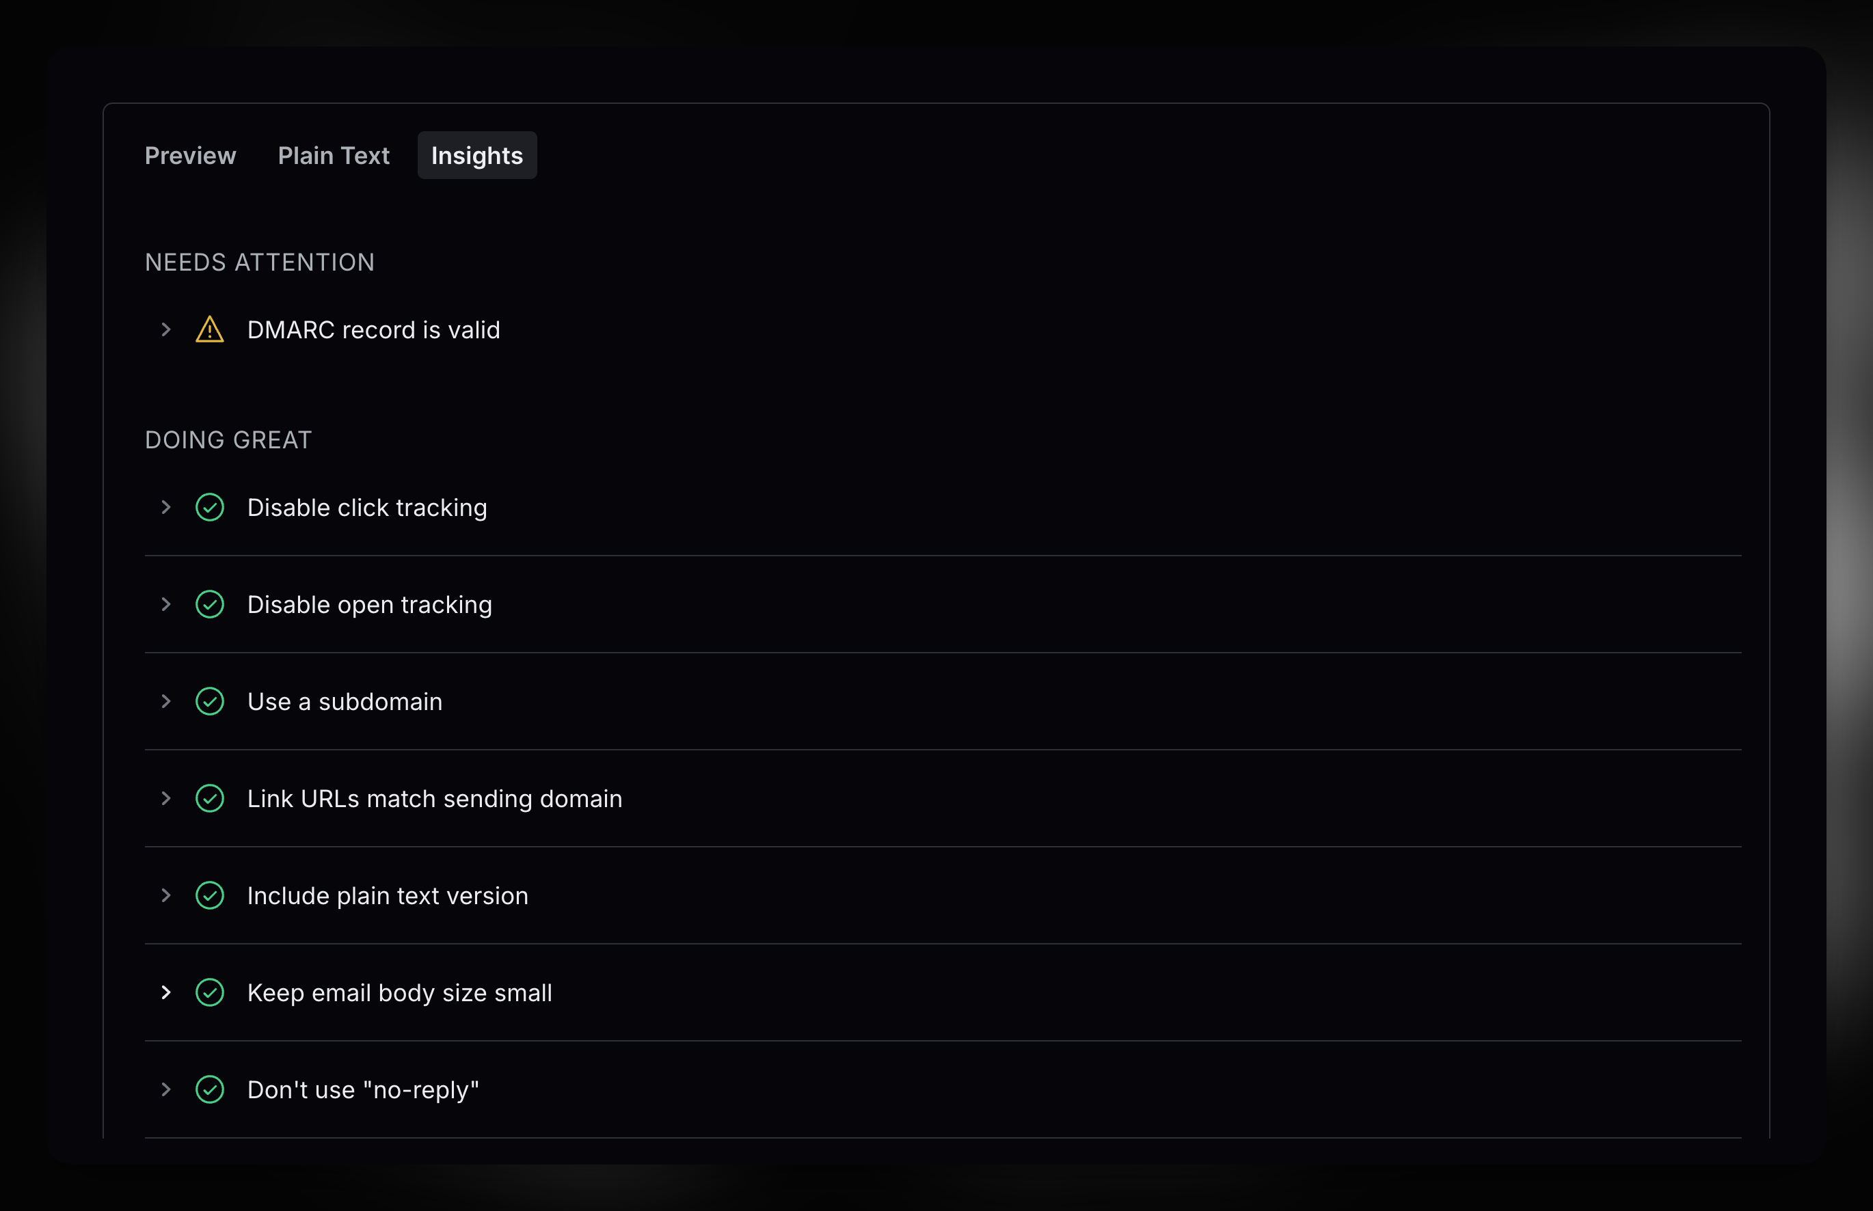Click green check icon beside Disable open tracking
The image size is (1873, 1211).
click(209, 605)
